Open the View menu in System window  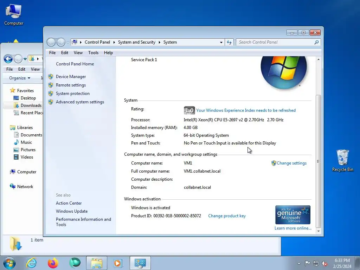pos(78,53)
